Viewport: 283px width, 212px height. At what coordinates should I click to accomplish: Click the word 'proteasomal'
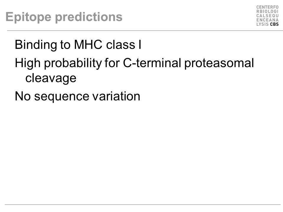(x=219, y=64)
